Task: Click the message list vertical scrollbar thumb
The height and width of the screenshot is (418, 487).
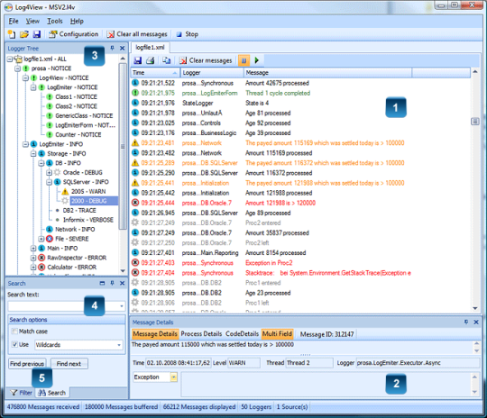Action: pyautogui.click(x=475, y=122)
